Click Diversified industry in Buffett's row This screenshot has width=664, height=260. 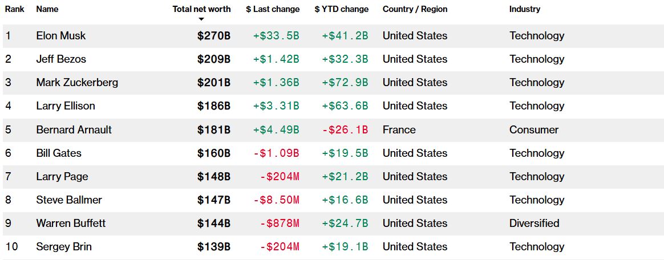534,224
